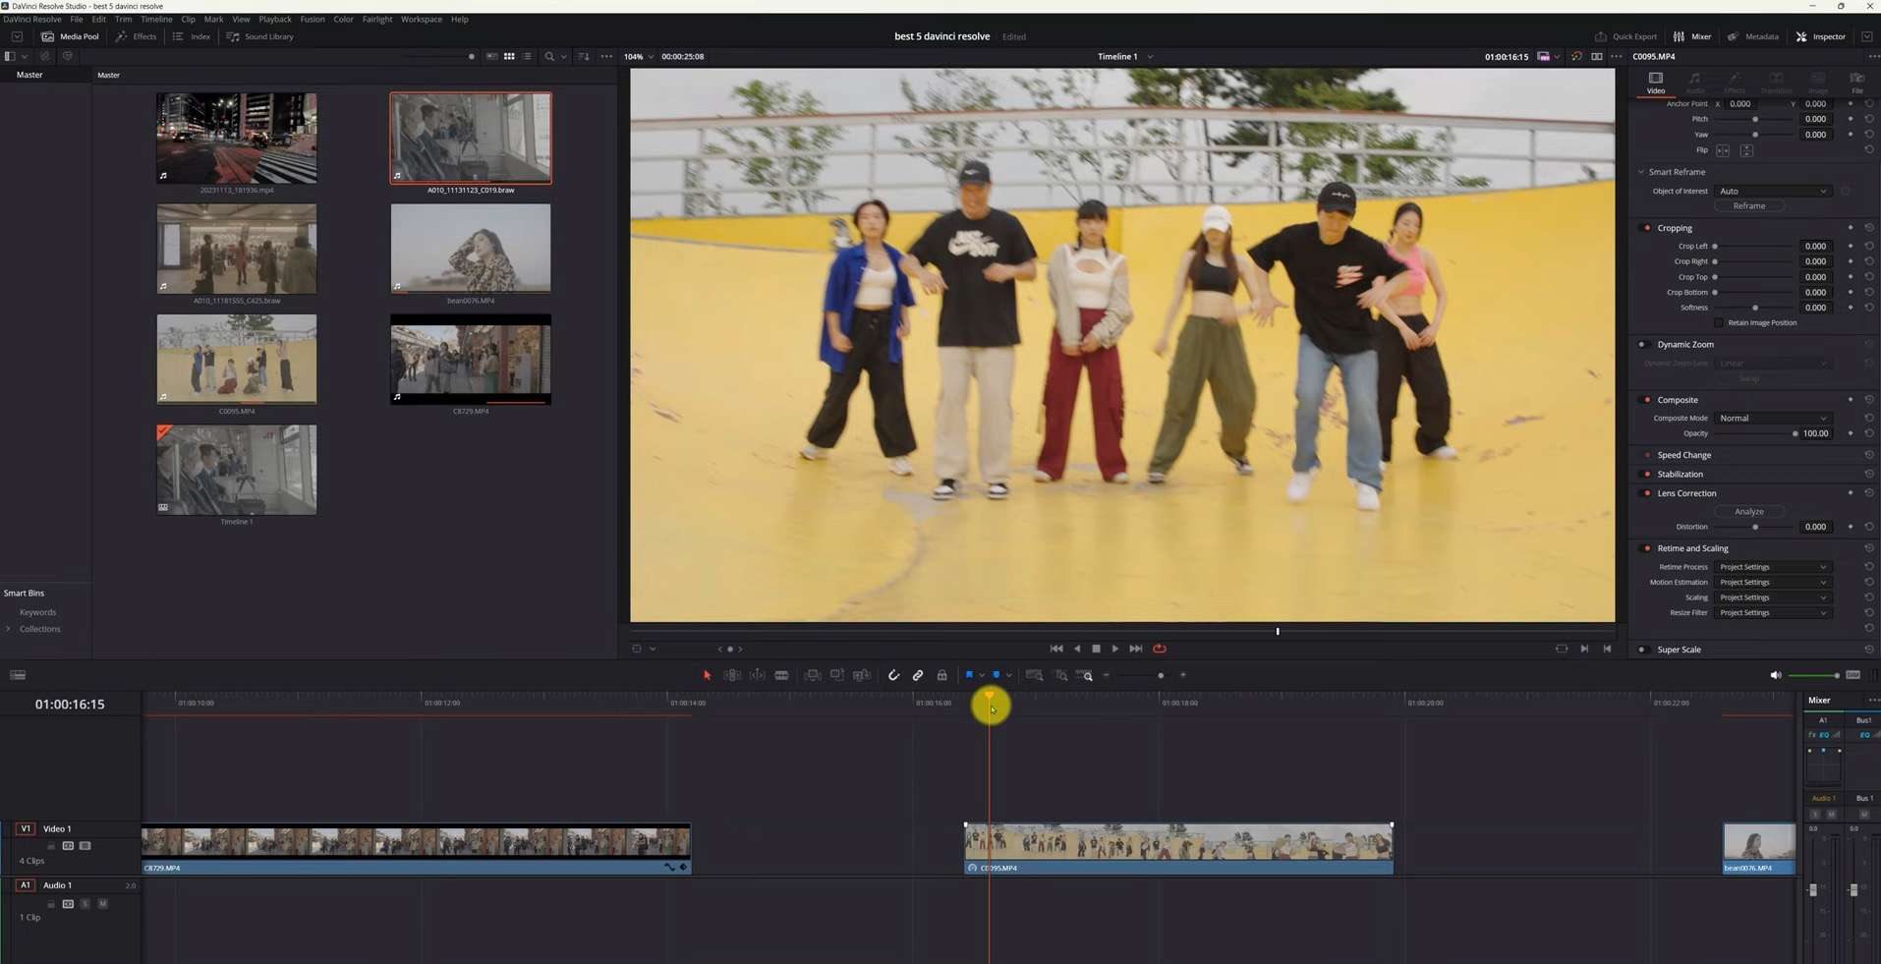This screenshot has height=964, width=1881.
Task: Click the Insert Clip icon
Action: [813, 675]
